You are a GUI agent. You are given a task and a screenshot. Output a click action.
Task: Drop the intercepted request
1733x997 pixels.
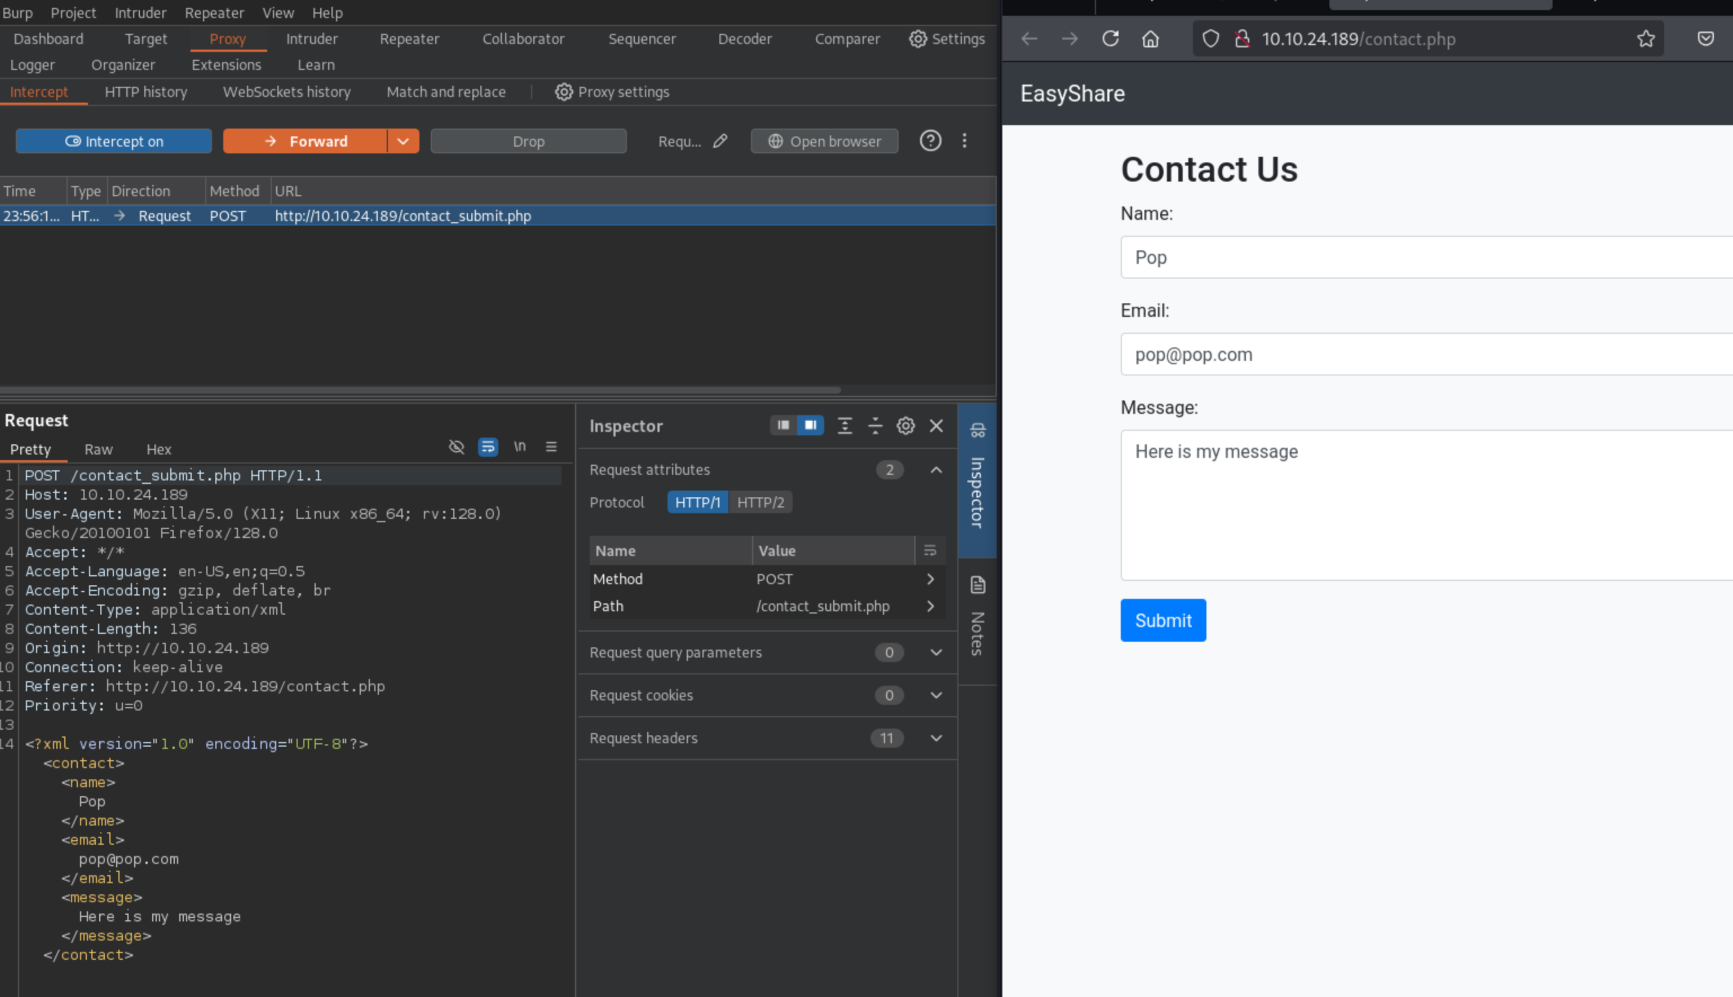pos(528,141)
